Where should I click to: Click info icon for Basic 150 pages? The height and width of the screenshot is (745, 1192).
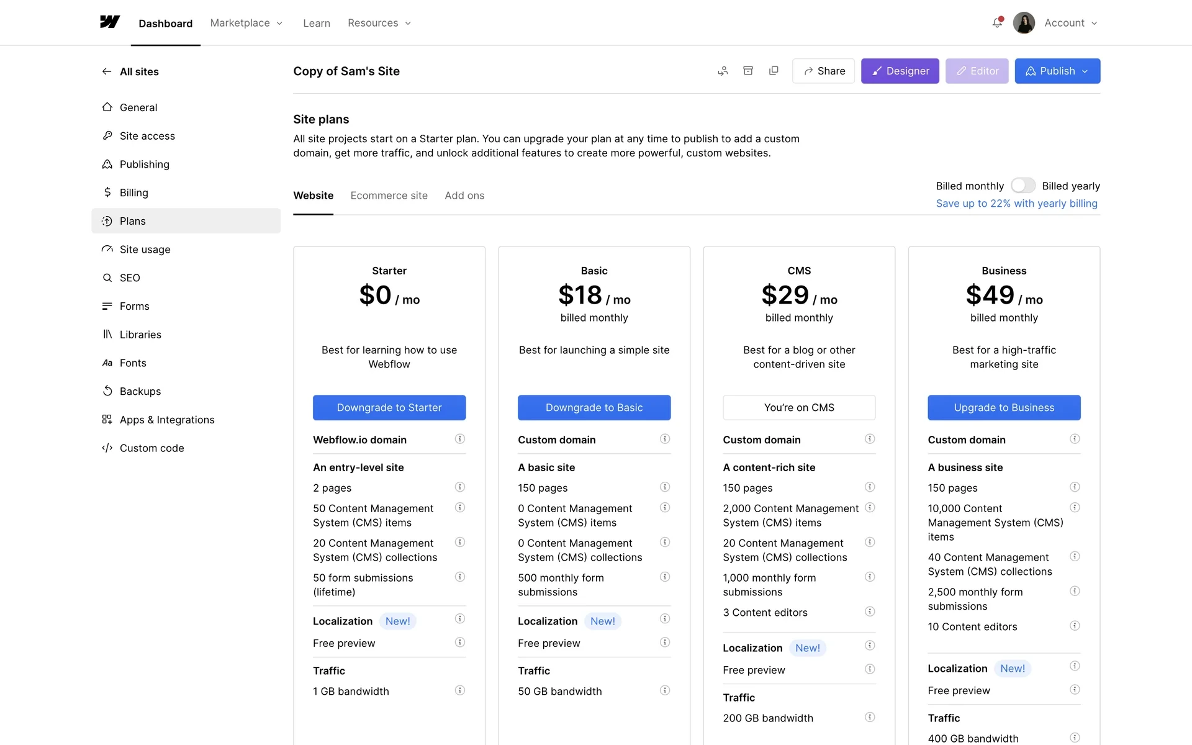[665, 487]
